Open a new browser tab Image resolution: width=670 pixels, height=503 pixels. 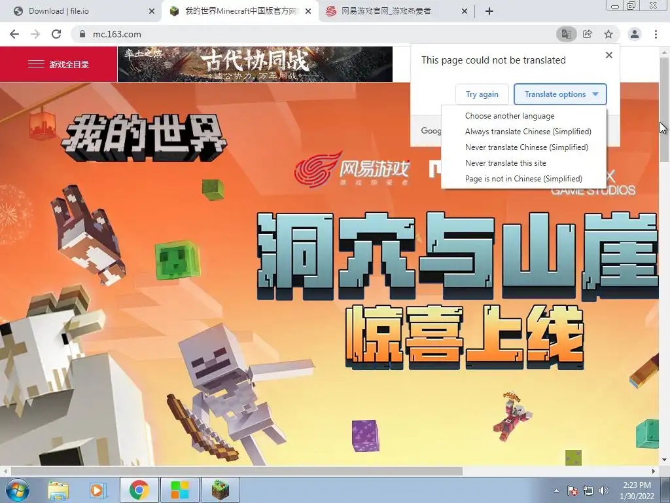(489, 11)
